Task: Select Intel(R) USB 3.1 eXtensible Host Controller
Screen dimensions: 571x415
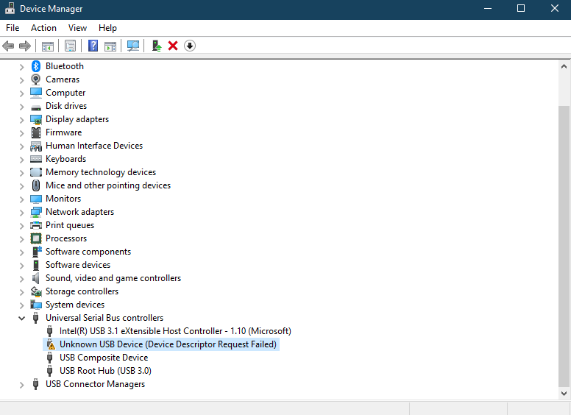Action: tap(175, 331)
